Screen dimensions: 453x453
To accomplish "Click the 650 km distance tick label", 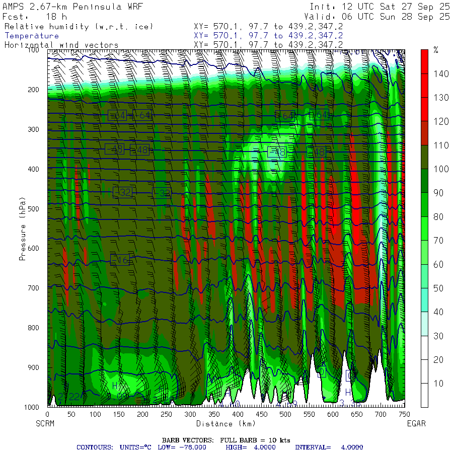I will (x=357, y=414).
